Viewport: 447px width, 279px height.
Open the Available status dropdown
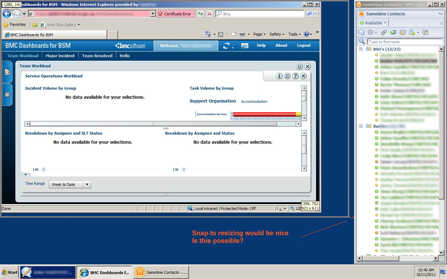373,23
